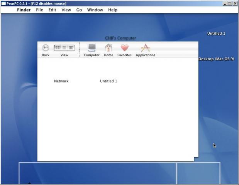Click the PearPC title bar icon
Image resolution: width=239 pixels, height=185 pixels.
pyautogui.click(x=3, y=3)
